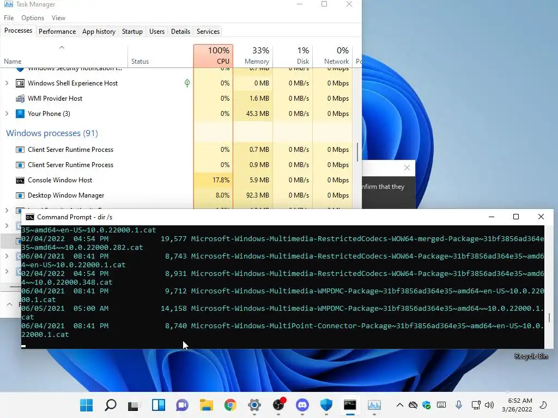Open the Windows Start menu
The image size is (558, 418).
[x=86, y=405]
